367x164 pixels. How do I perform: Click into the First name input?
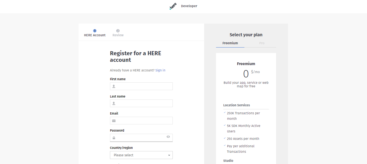pos(141,86)
